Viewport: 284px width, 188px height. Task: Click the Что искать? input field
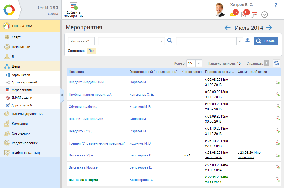[81, 41]
